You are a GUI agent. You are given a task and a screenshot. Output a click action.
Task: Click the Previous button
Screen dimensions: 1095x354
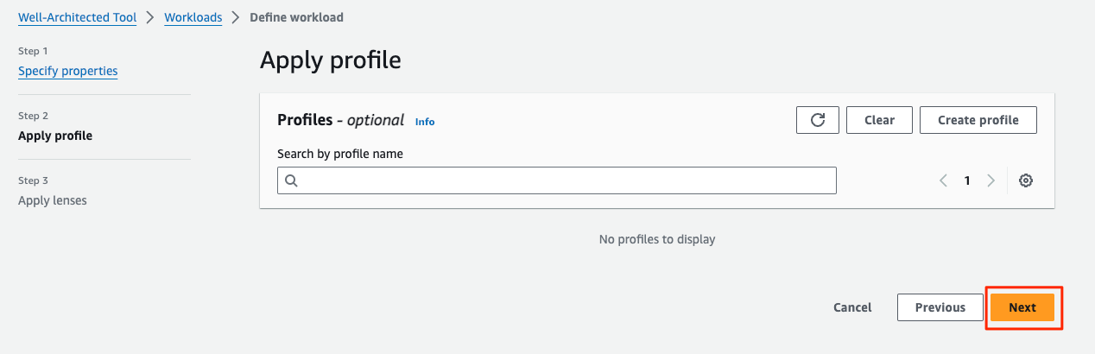pyautogui.click(x=940, y=307)
